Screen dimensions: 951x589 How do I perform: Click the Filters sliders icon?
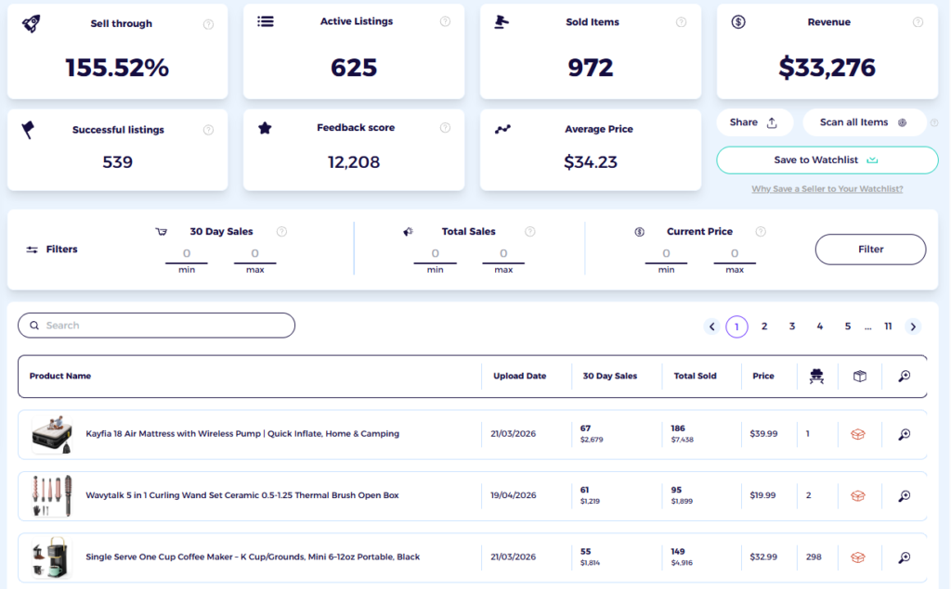[x=32, y=250]
